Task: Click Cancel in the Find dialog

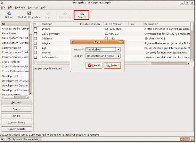Action: [x=94, y=65]
